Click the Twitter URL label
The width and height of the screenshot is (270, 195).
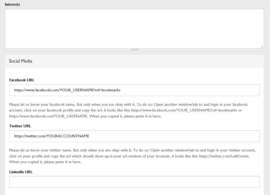pos(20,126)
